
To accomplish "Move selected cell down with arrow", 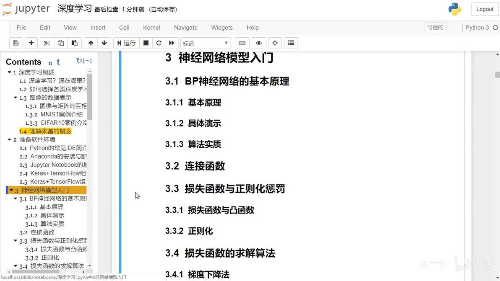I will click(104, 43).
